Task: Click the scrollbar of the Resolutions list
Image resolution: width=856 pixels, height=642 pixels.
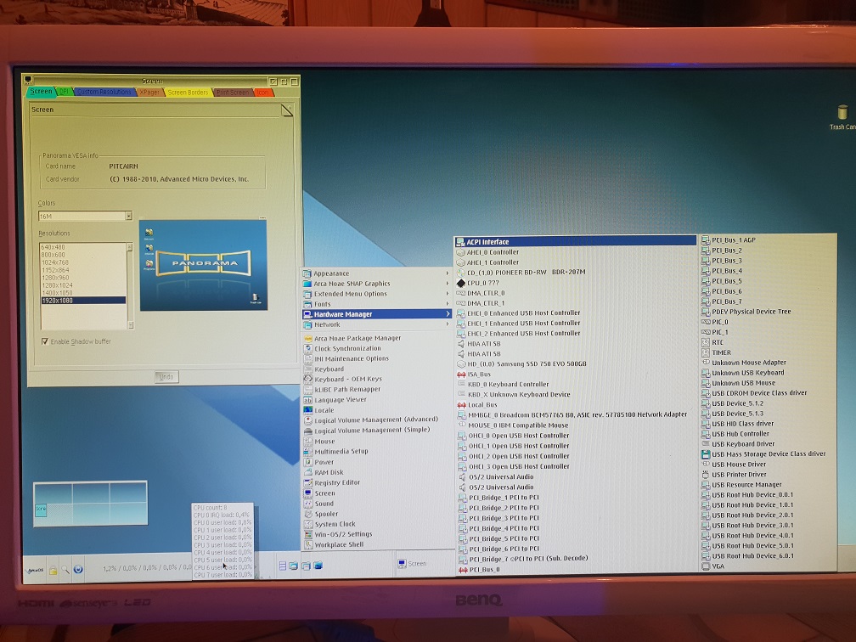Action: pos(130,286)
